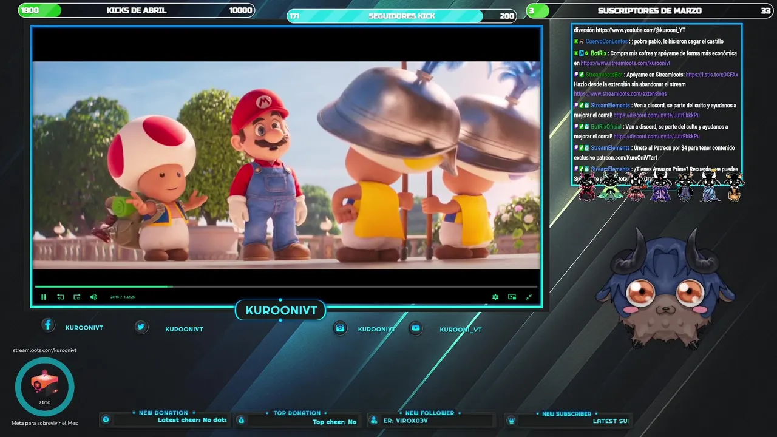Image resolution: width=777 pixels, height=437 pixels.
Task: Click the New Subscriber crown icon
Action: coord(511,420)
